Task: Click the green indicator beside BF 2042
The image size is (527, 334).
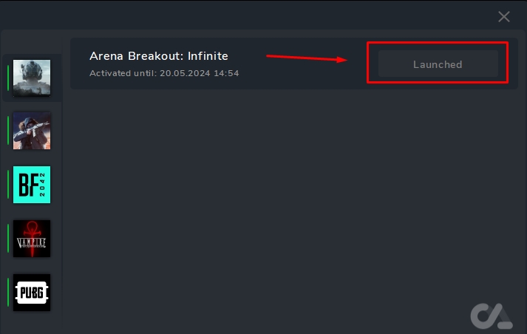Action: 8,185
